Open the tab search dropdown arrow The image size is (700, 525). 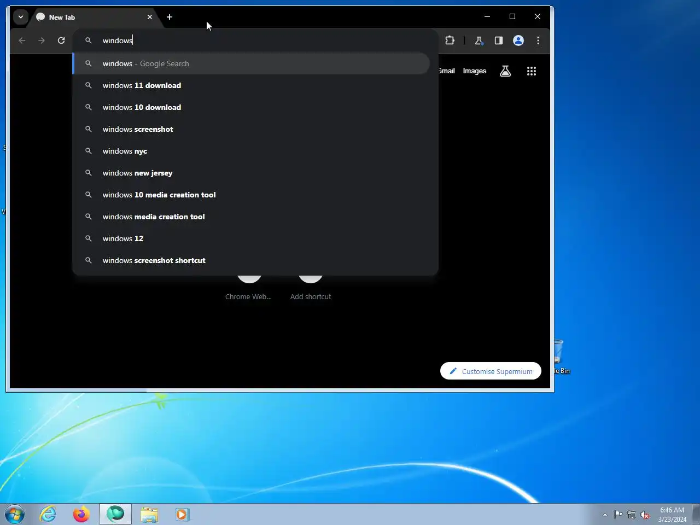point(20,17)
